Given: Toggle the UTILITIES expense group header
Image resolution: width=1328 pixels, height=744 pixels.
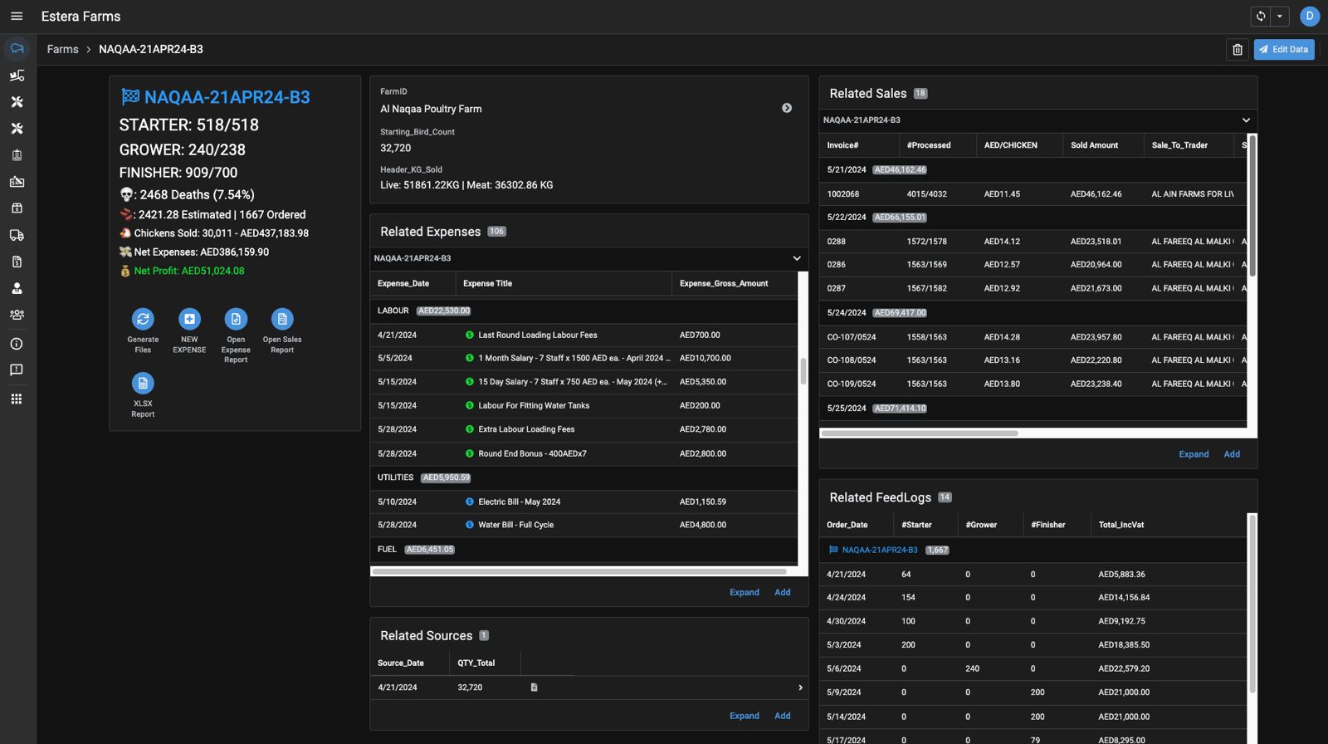Looking at the screenshot, I should coord(583,477).
